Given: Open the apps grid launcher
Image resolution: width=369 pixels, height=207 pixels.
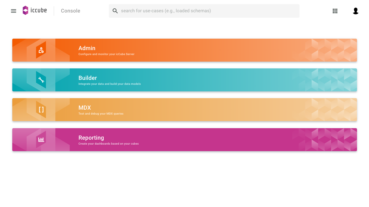Looking at the screenshot, I should (335, 11).
